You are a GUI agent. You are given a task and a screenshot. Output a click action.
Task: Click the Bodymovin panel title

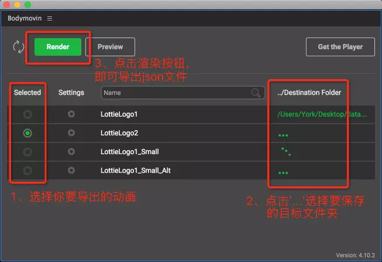tap(25, 18)
